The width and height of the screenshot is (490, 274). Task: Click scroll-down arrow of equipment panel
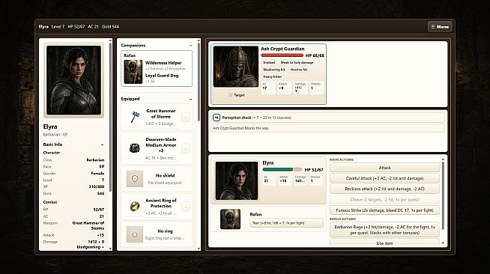tap(199, 249)
